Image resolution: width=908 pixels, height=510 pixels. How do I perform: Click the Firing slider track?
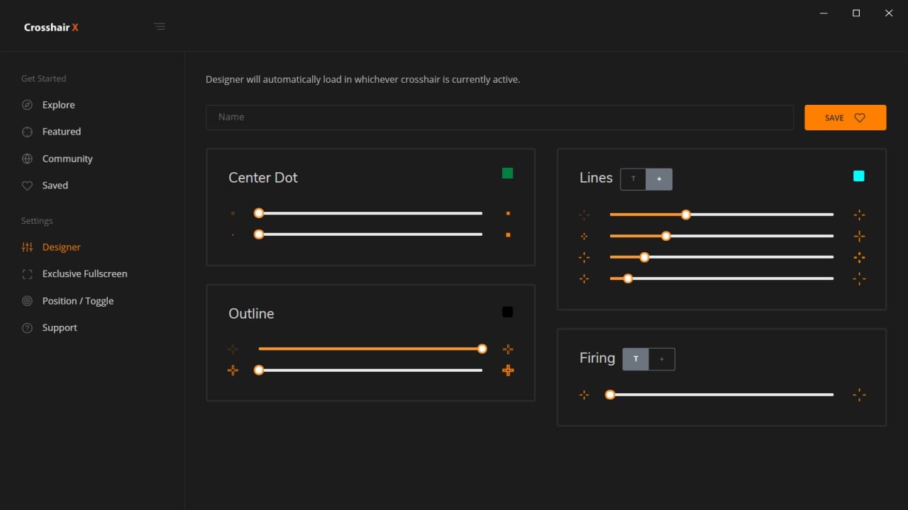(x=721, y=395)
